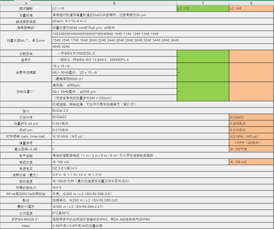Click the 扫描单位: ≤200 m/s2 cell
The image size is (274, 229).
click(x=163, y=200)
